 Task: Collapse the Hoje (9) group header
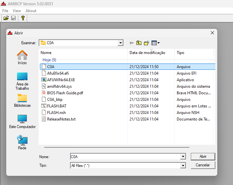point(49,60)
